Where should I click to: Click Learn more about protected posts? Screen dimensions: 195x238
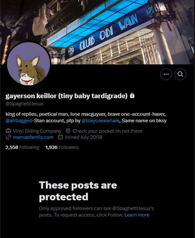137,215
